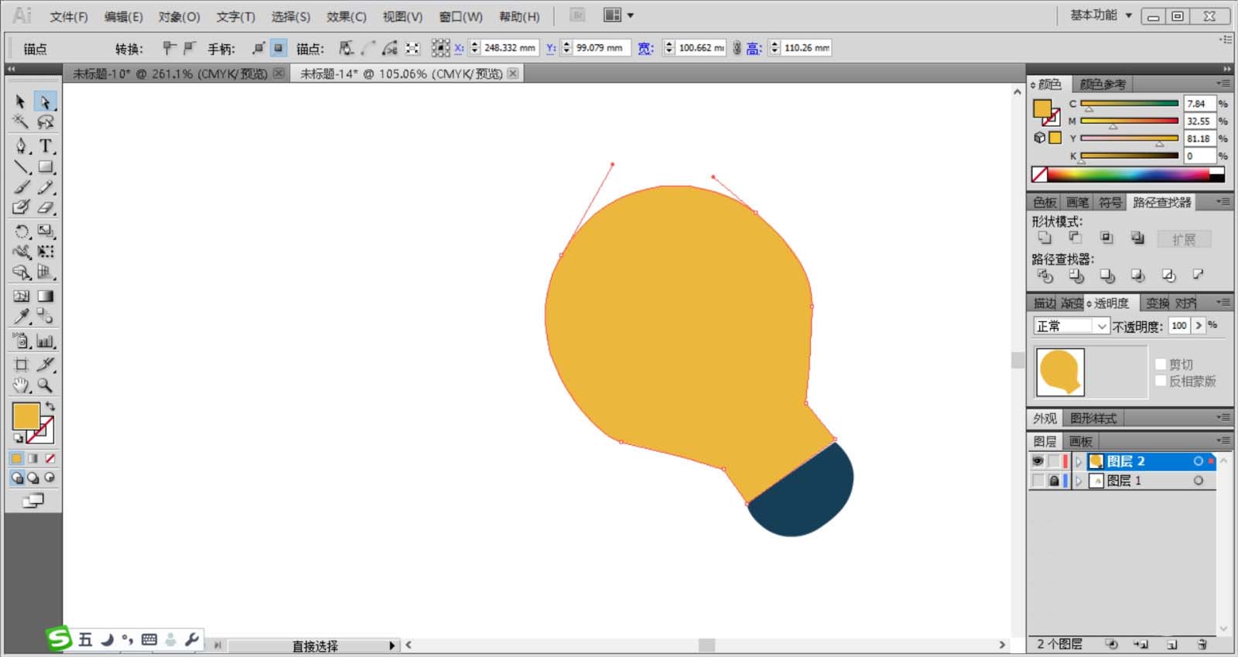Open the 效果(C) menu
This screenshot has width=1238, height=657.
[346, 16]
